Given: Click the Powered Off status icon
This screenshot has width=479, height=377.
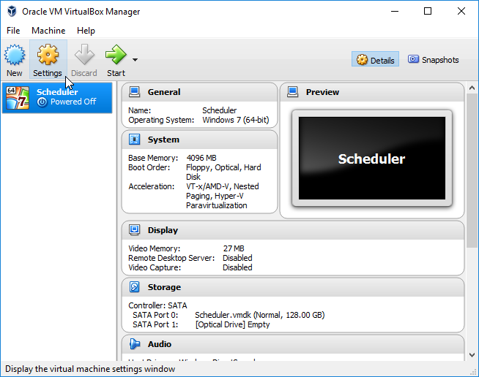Looking at the screenshot, I should (x=42, y=102).
